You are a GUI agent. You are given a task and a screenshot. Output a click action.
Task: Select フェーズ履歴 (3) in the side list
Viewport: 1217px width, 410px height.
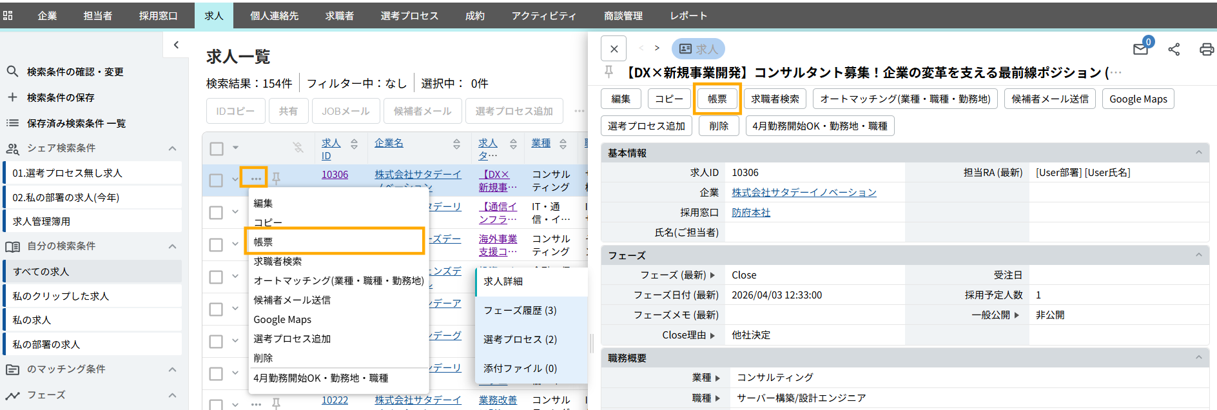[x=520, y=310]
